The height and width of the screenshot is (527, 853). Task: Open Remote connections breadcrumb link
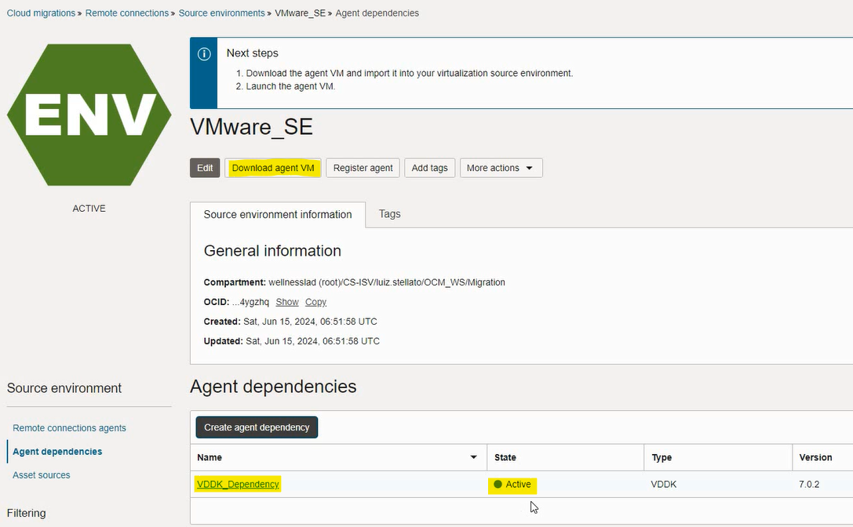click(x=126, y=13)
